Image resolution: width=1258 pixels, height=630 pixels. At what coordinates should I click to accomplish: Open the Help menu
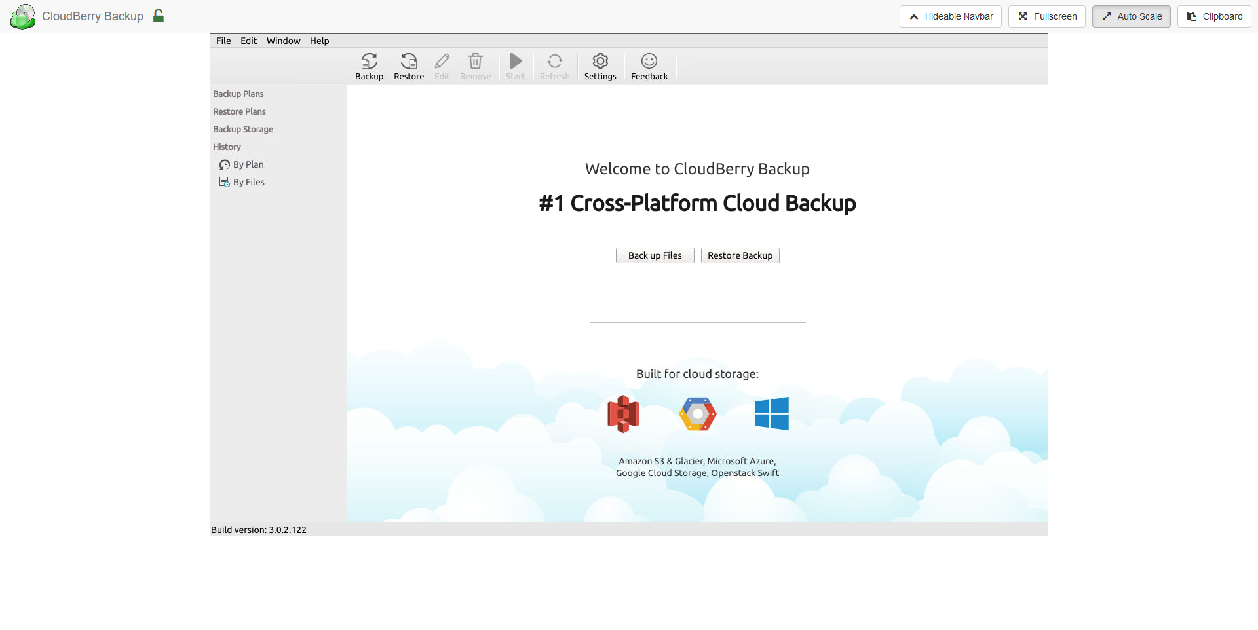(320, 41)
